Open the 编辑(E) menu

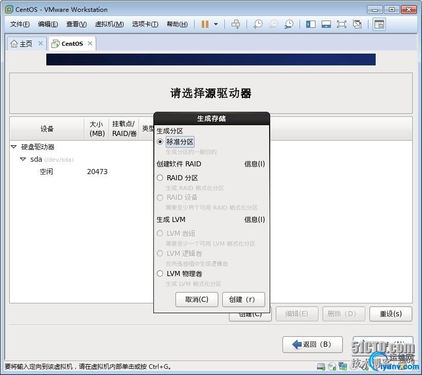click(48, 24)
